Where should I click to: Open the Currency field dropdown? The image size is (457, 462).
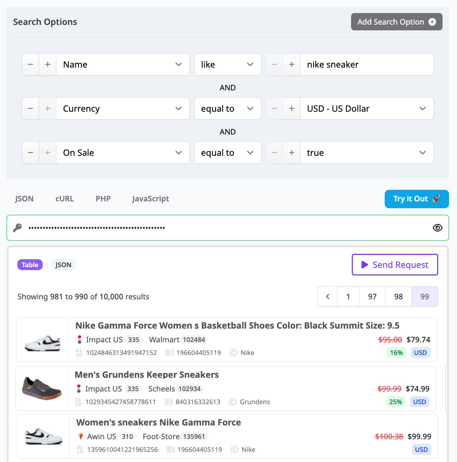(123, 108)
